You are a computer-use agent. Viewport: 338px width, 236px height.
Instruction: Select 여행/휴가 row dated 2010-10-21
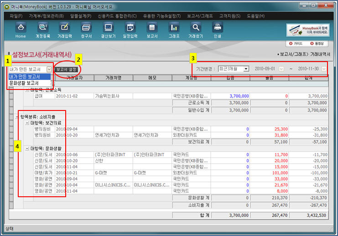pyautogui.click(x=181, y=173)
